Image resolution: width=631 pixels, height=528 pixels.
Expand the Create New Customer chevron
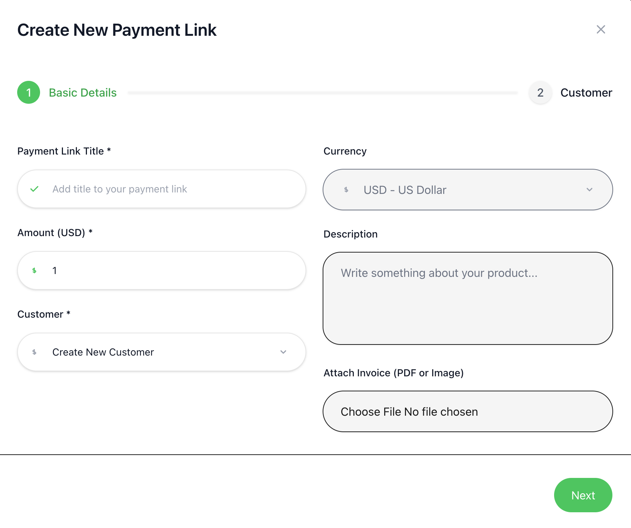[283, 352]
